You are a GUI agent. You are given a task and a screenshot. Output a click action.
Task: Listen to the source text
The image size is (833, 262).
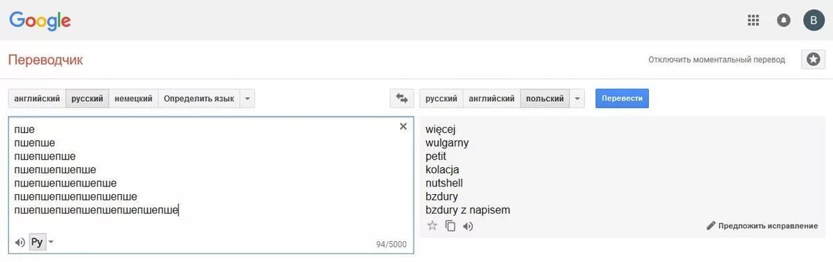point(19,242)
